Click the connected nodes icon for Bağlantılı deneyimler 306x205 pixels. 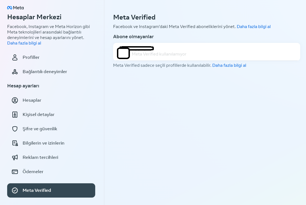15,72
